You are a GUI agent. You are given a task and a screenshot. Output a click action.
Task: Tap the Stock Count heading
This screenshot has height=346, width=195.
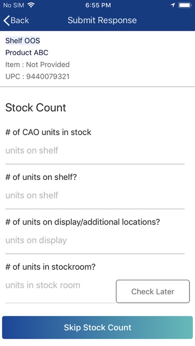pos(35,108)
